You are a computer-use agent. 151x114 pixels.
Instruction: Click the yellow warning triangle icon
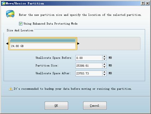point(11,89)
